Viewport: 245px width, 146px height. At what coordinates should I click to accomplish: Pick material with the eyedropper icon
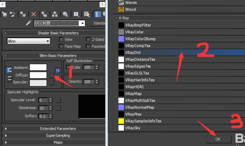click(x=28, y=23)
